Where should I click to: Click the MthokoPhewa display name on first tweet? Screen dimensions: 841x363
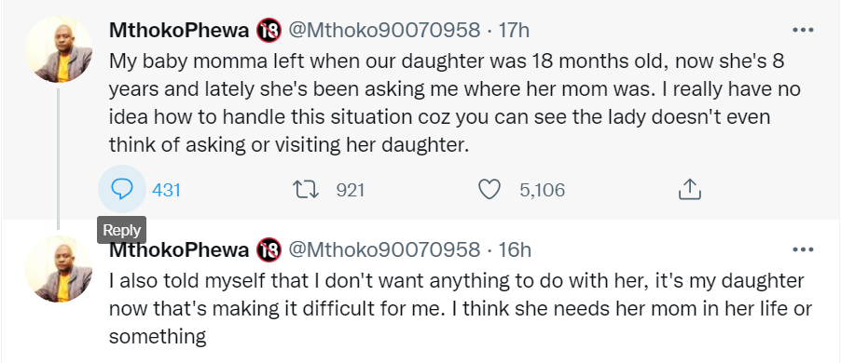(x=179, y=31)
